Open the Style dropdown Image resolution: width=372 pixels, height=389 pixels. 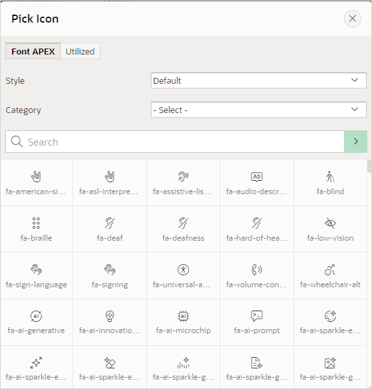[x=258, y=80]
